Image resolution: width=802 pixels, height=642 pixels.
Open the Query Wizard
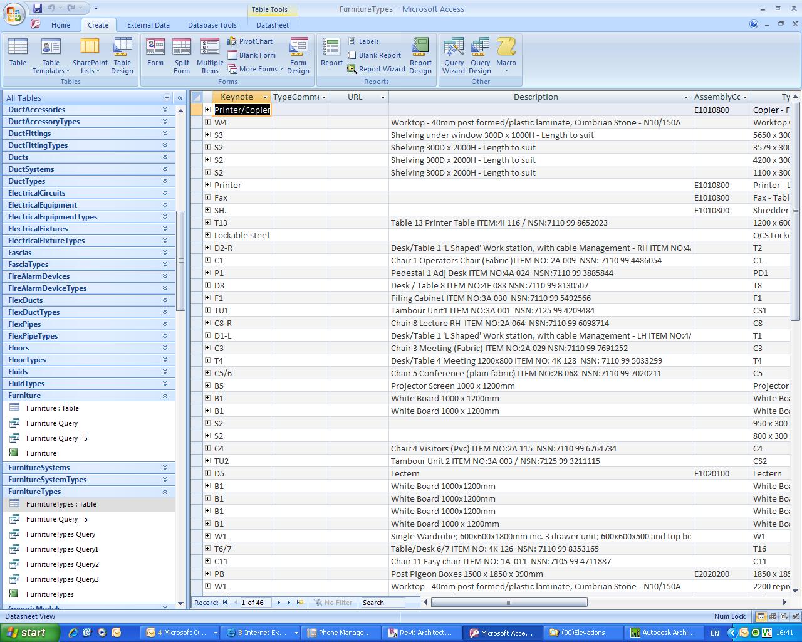454,56
